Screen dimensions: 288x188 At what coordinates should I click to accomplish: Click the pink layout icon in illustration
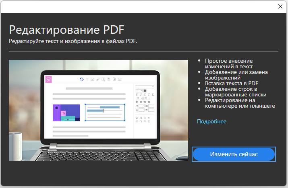(49, 80)
